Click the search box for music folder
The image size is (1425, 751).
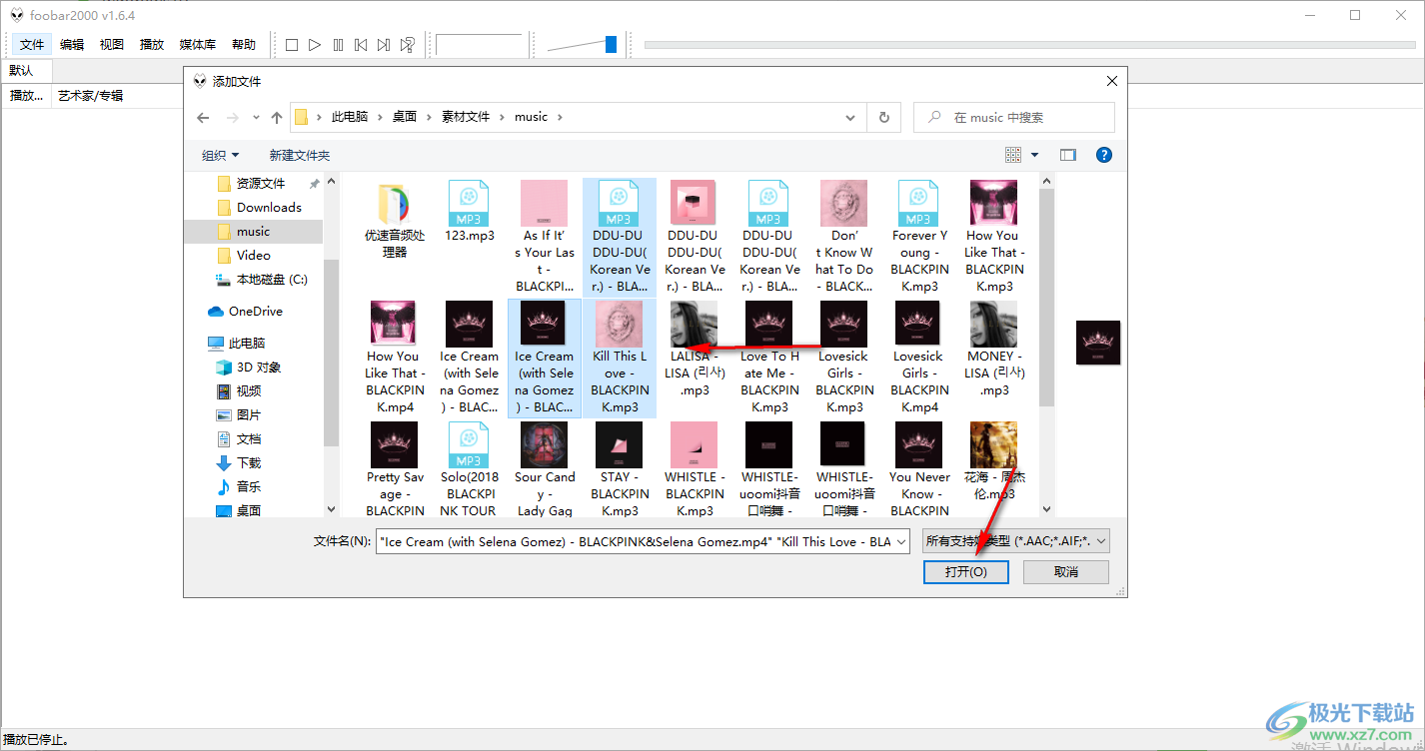tap(1014, 117)
